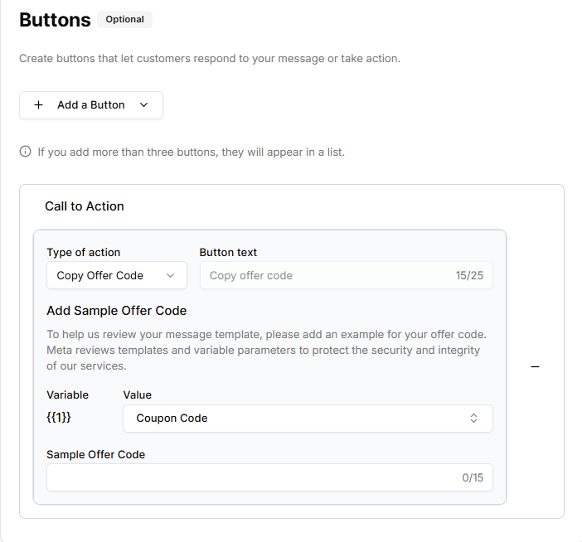
Task: Click into the Sample Offer Code input
Action: [249, 477]
